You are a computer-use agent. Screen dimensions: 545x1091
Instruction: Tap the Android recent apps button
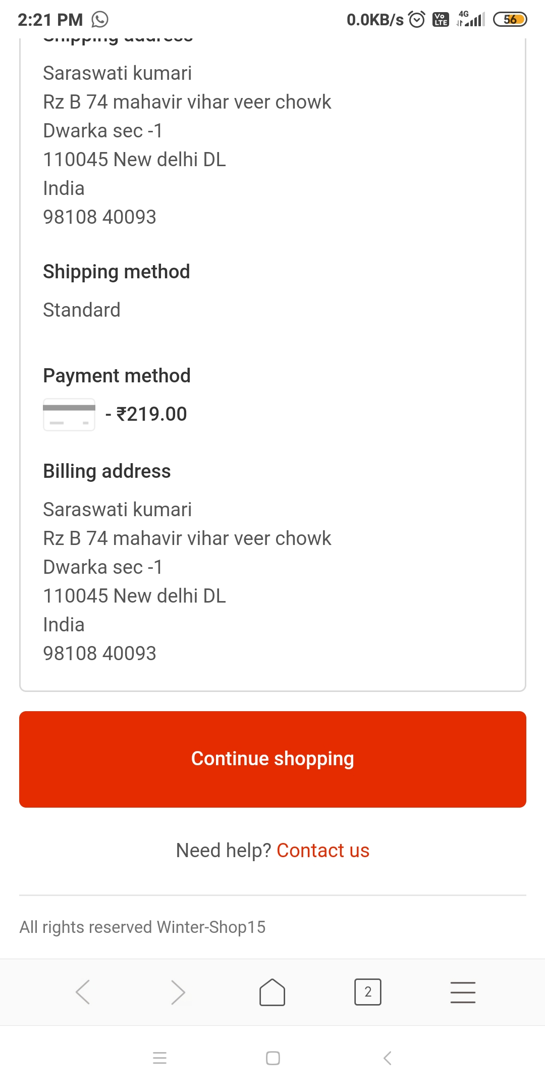[x=159, y=1058]
